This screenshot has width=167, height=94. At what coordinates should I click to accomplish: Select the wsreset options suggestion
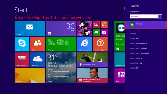tap(136, 58)
